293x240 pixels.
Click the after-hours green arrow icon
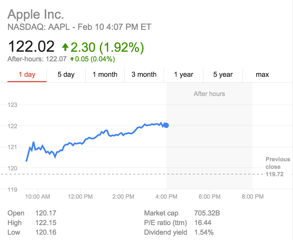[72, 59]
